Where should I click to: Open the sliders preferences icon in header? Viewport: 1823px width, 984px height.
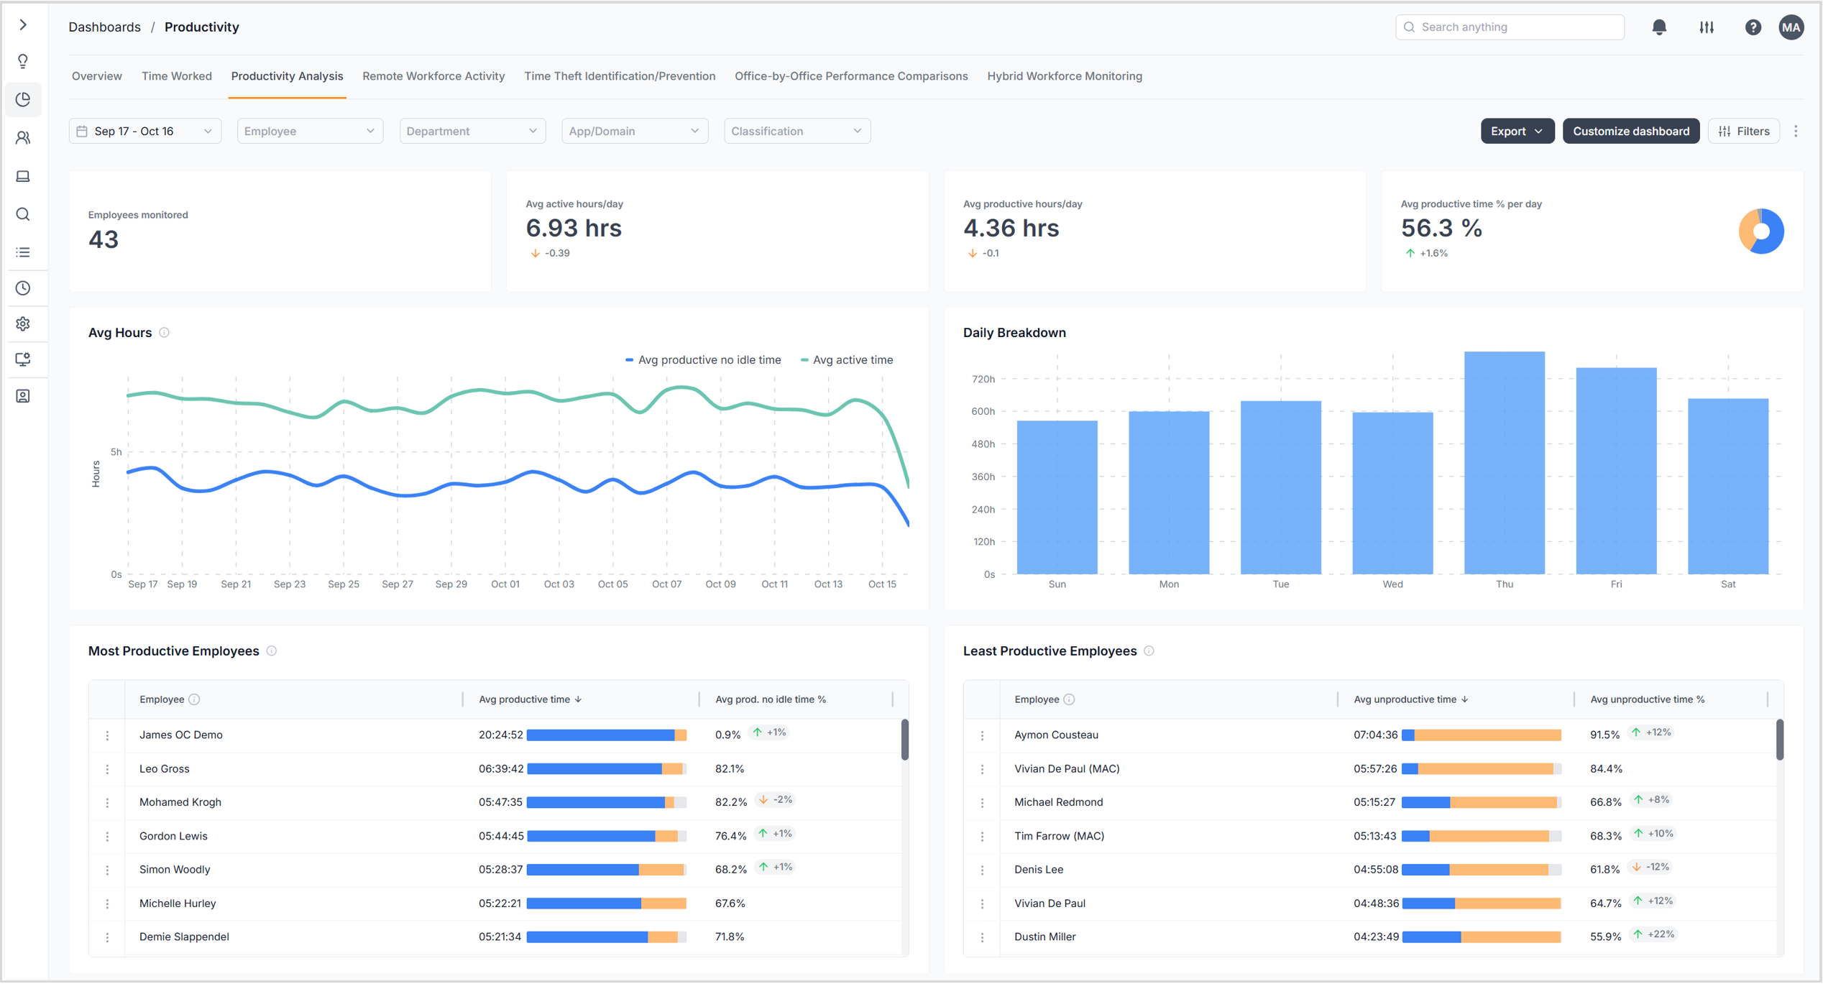1707,27
